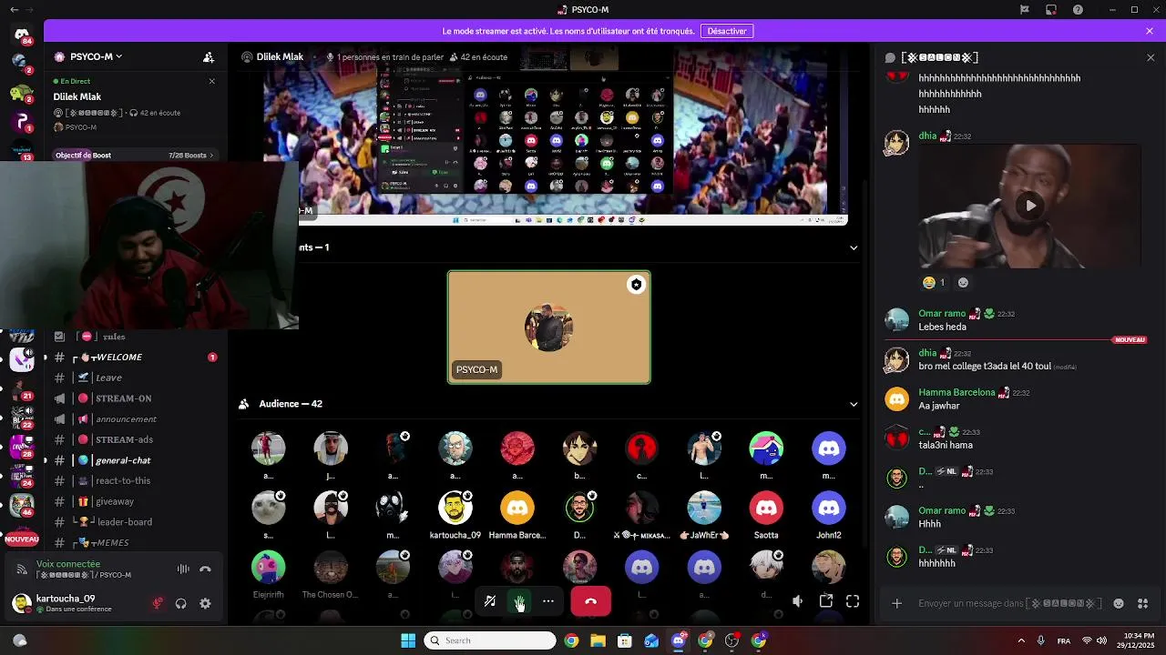Screen dimensions: 1166x655
Task: Open user settings gear icon
Action: [x=205, y=603]
